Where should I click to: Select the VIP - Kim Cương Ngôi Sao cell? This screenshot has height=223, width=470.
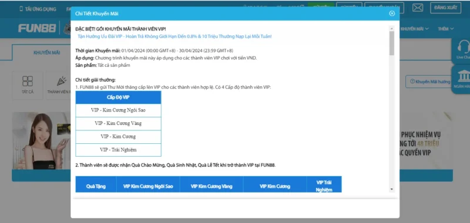(x=119, y=110)
